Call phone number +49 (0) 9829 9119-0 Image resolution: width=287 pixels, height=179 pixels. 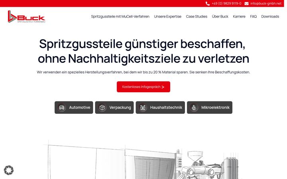tap(226, 4)
